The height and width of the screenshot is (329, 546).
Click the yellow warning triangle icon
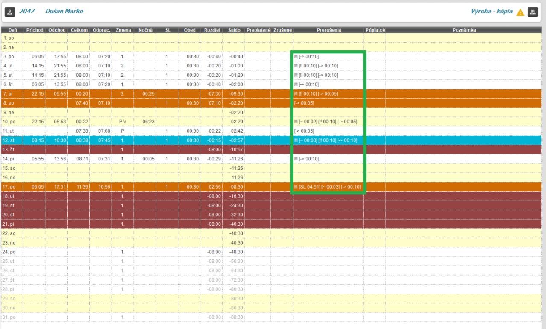[520, 12]
